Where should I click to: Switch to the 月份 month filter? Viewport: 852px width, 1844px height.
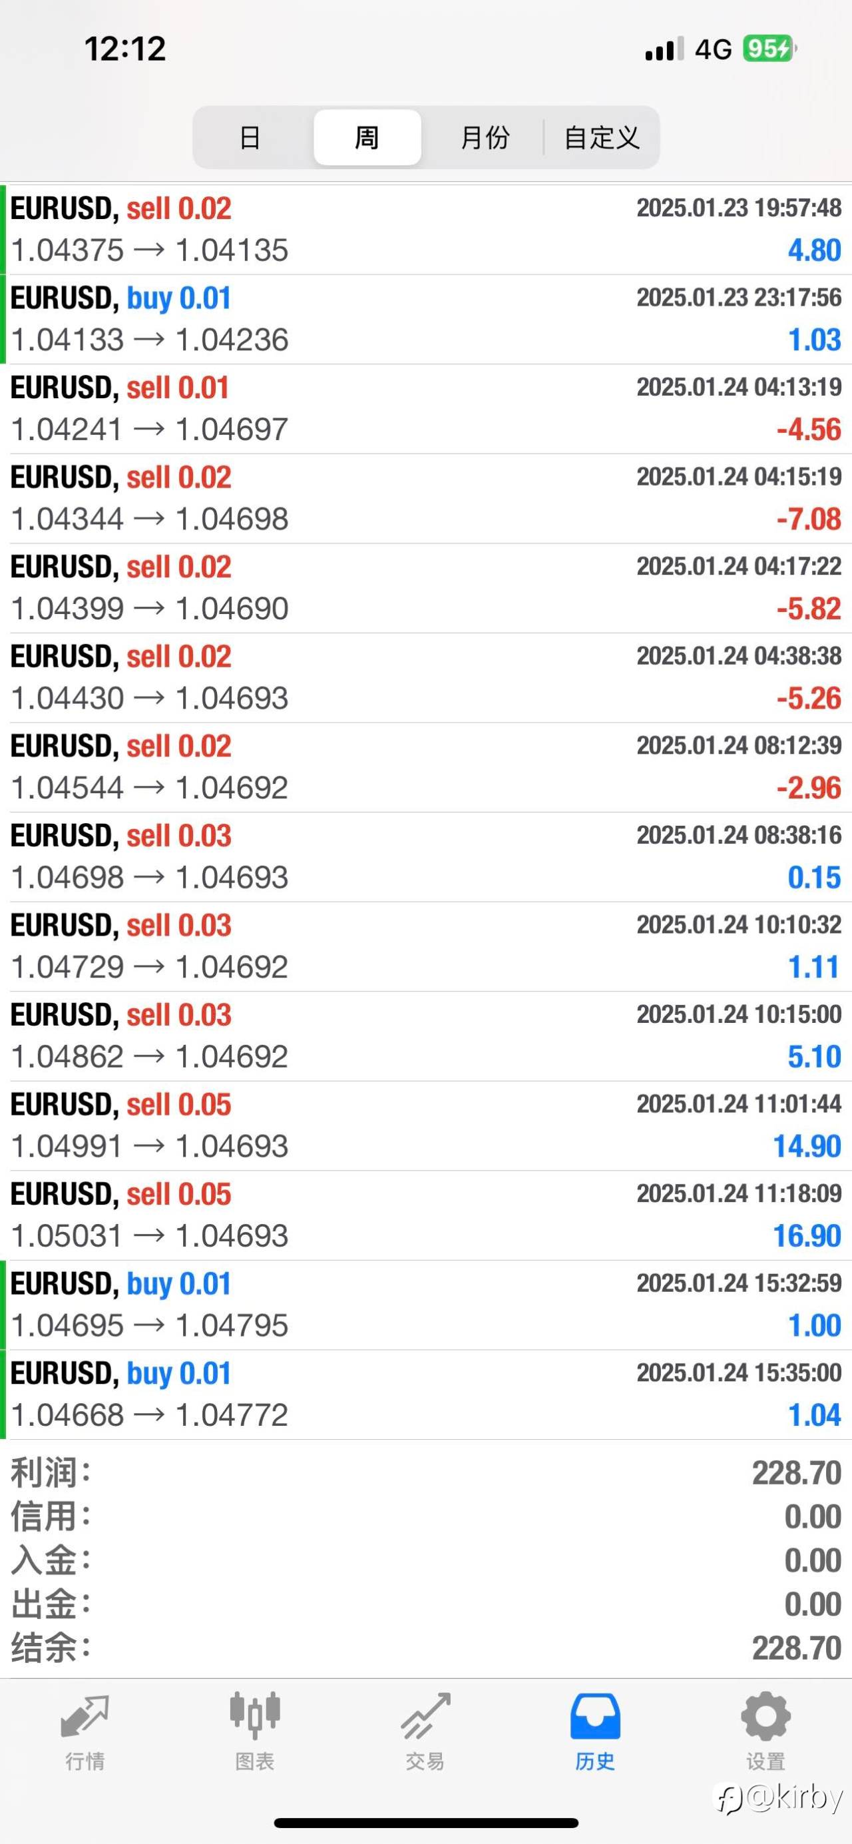pyautogui.click(x=485, y=137)
